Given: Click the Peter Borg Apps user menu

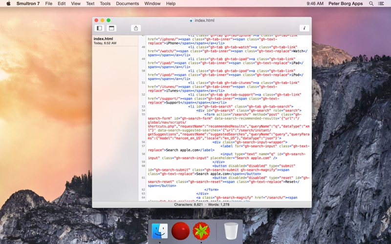Looking at the screenshot, I should pos(346,3).
